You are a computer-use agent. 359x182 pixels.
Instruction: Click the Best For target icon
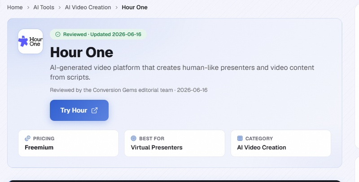tap(133, 138)
